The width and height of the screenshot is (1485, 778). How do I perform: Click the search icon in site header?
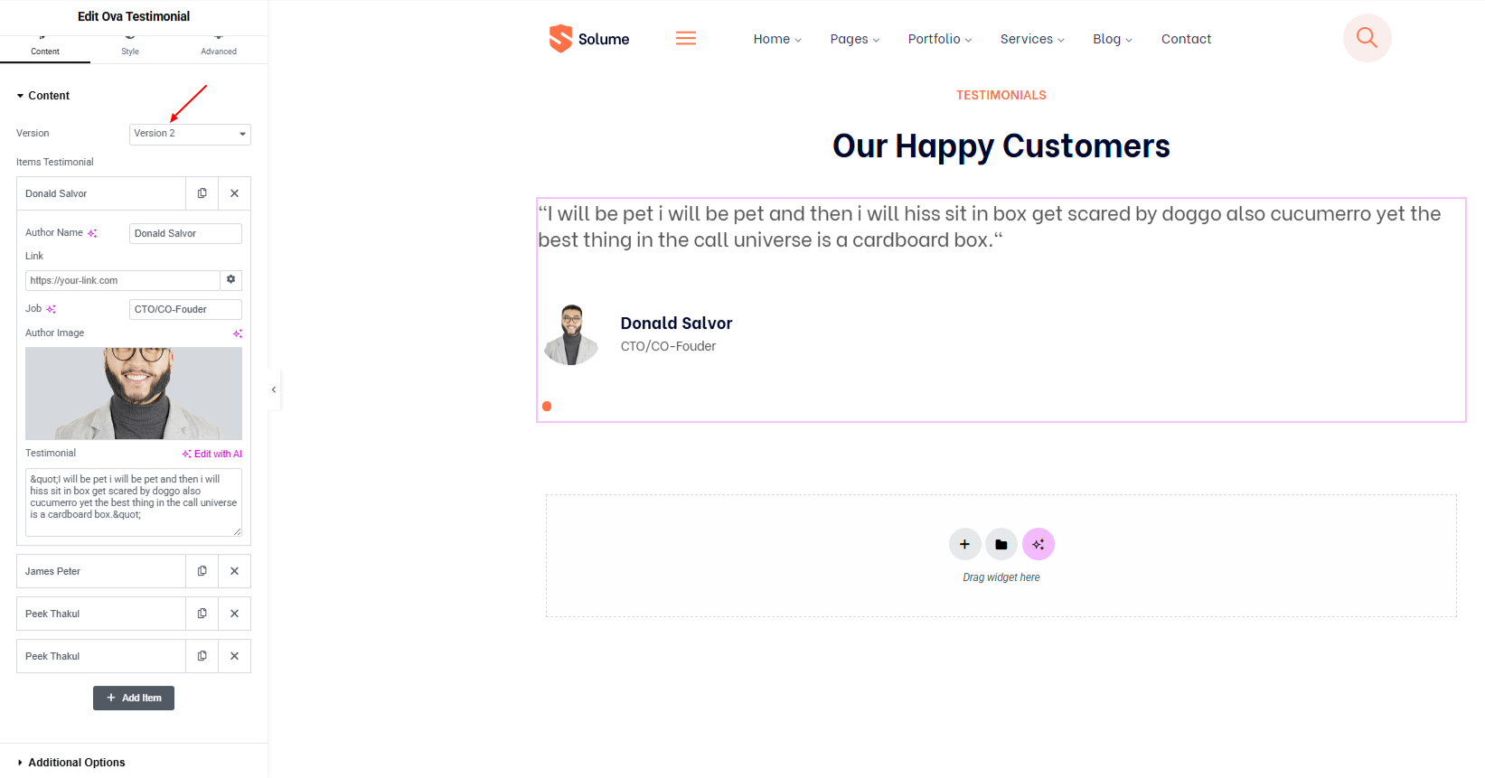coord(1367,38)
